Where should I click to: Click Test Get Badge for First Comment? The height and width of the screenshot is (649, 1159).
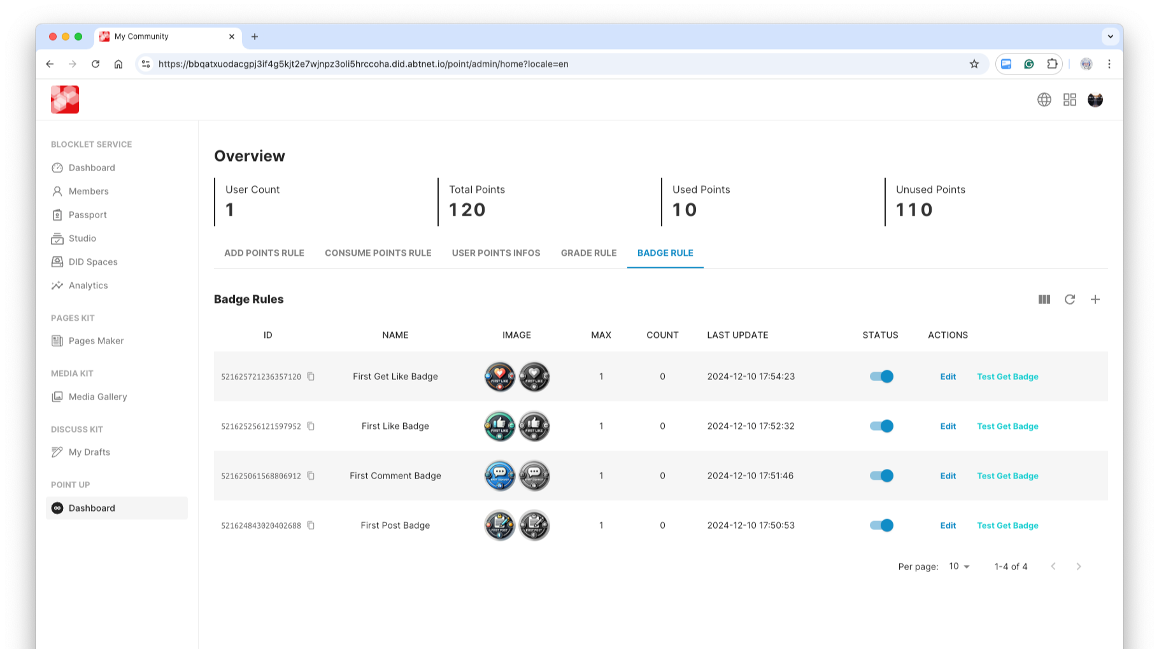1007,476
